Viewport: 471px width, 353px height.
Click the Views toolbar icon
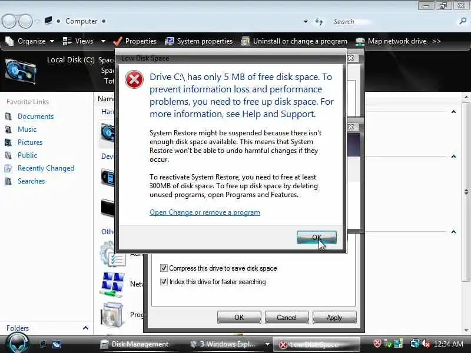click(x=67, y=41)
